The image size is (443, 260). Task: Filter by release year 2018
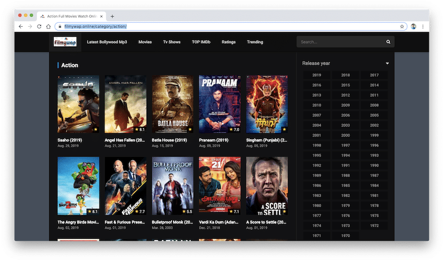pos(346,75)
